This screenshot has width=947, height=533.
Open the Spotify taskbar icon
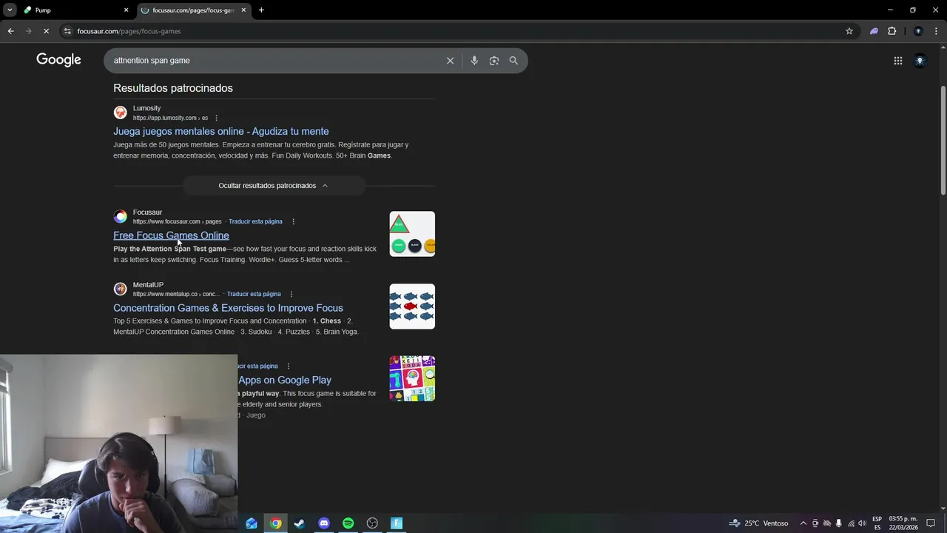(348, 523)
